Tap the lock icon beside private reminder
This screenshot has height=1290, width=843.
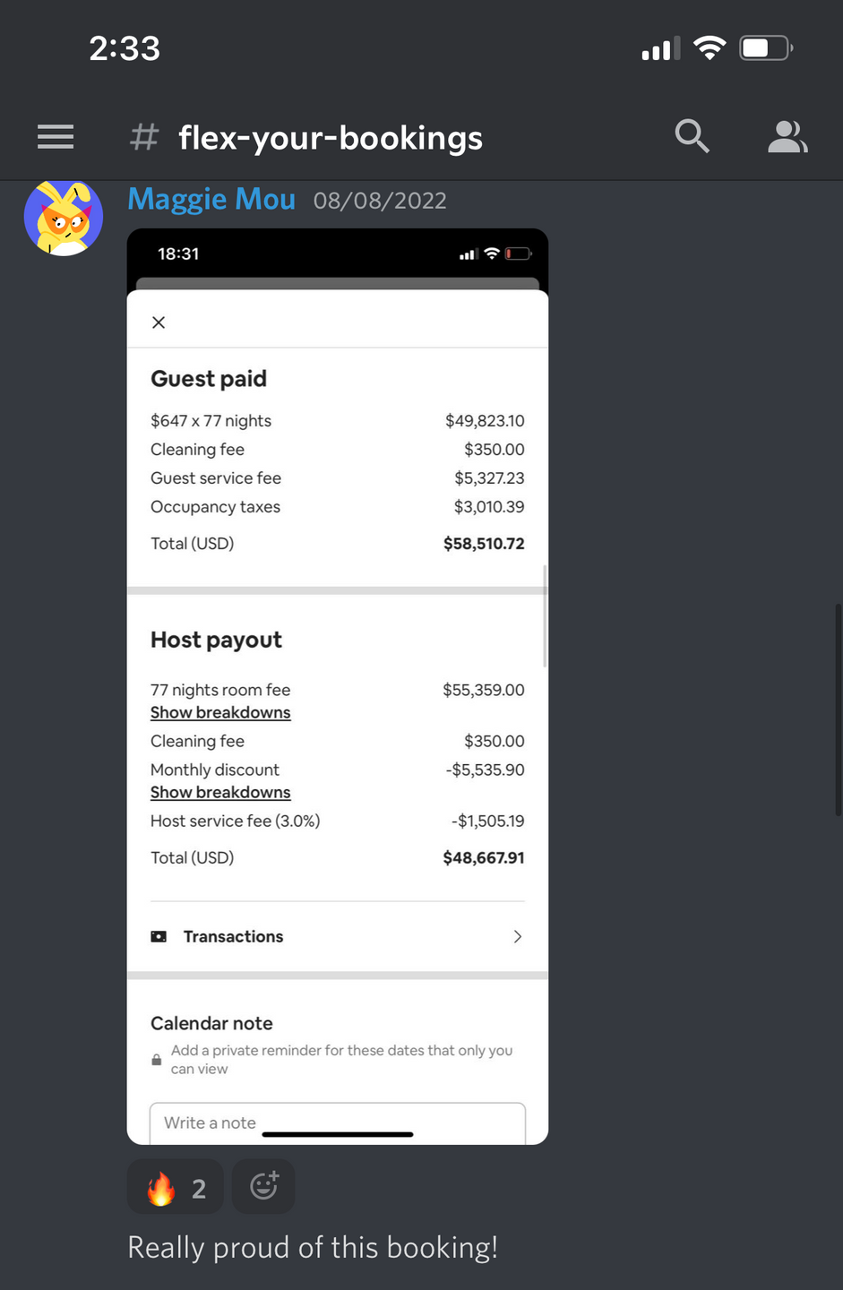tap(157, 1061)
